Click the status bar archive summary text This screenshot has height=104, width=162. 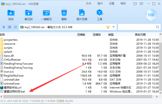point(36,101)
